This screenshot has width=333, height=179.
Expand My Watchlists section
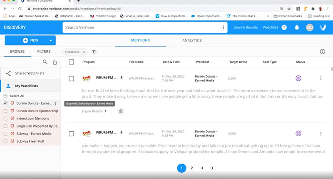(31, 86)
